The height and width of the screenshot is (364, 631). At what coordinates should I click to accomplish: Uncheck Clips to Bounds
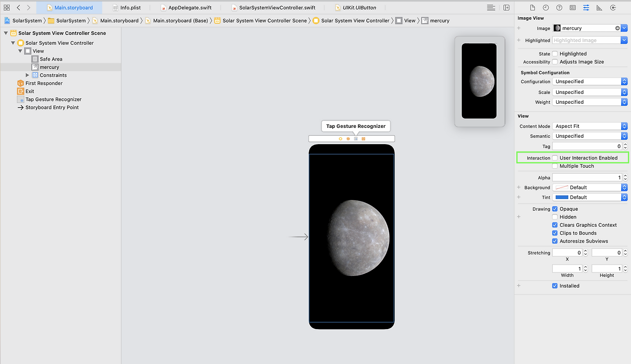tap(555, 233)
